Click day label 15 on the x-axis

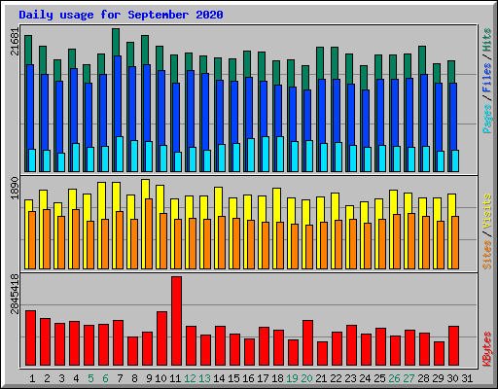tap(233, 378)
